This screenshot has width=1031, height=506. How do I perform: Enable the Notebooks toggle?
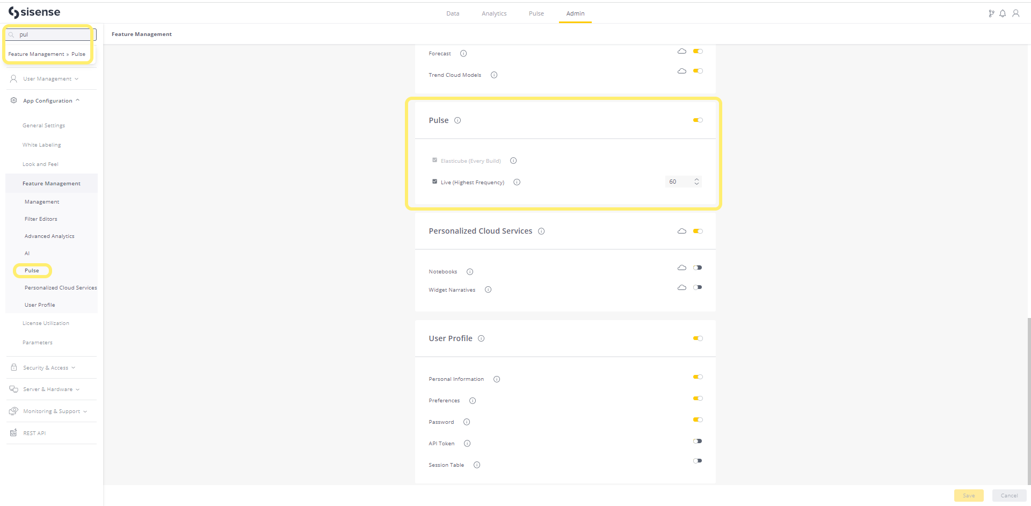click(x=698, y=268)
